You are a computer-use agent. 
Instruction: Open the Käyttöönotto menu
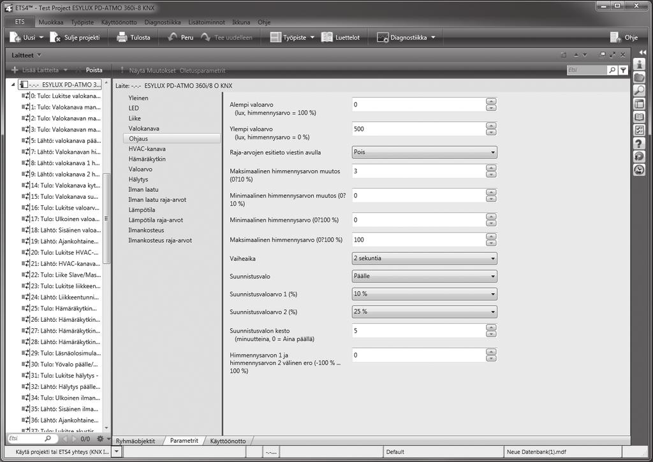pyautogui.click(x=119, y=22)
